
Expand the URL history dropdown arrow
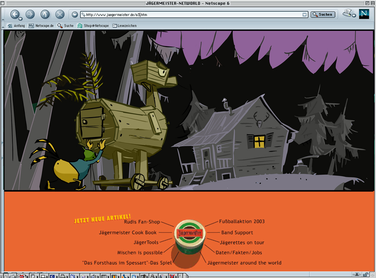(305, 15)
